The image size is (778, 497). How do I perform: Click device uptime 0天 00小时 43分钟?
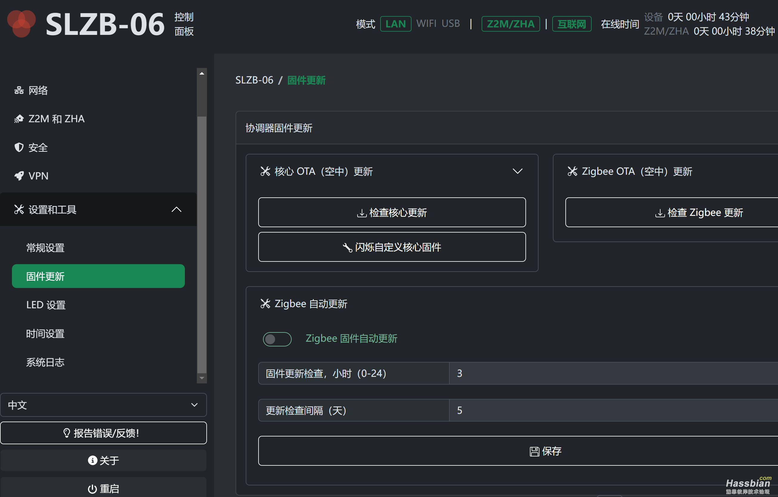click(x=708, y=17)
